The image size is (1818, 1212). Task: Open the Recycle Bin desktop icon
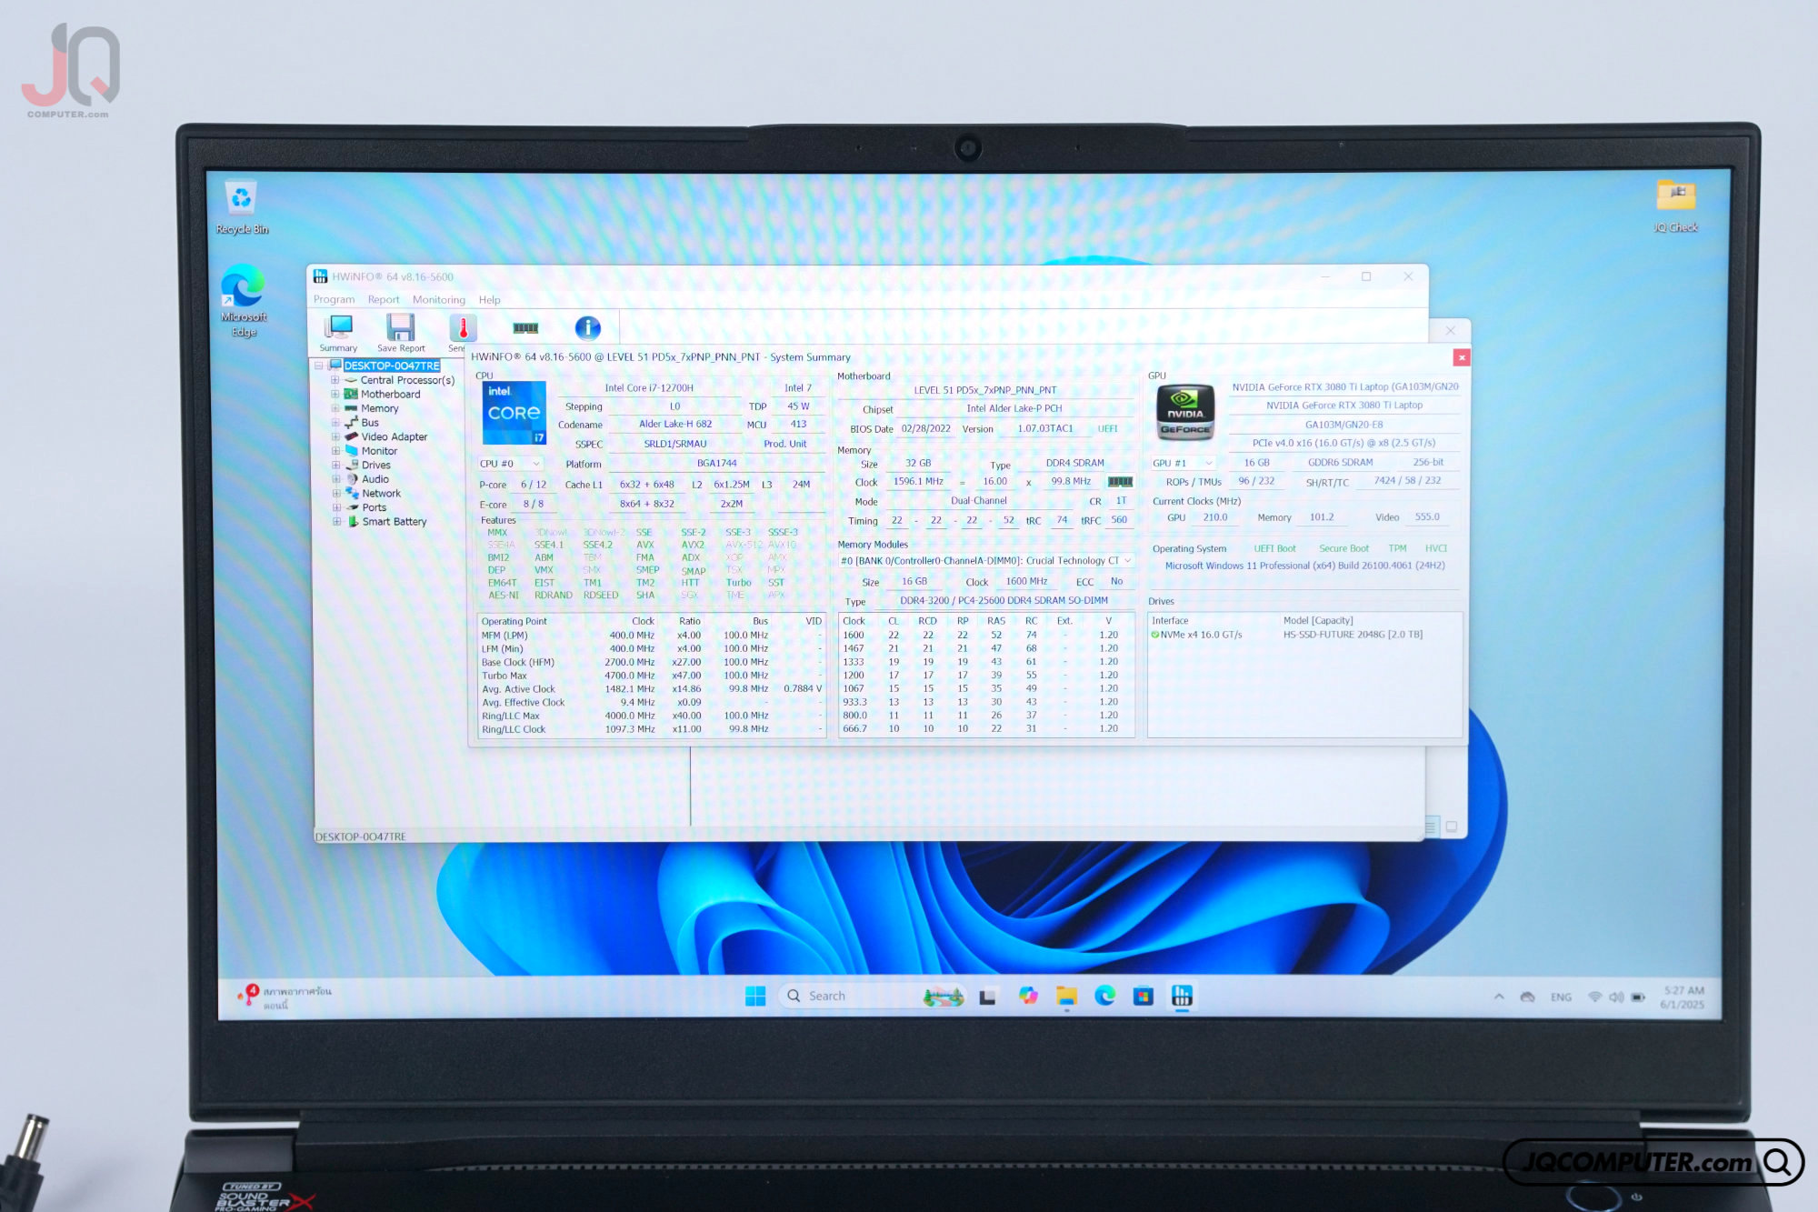pos(242,208)
